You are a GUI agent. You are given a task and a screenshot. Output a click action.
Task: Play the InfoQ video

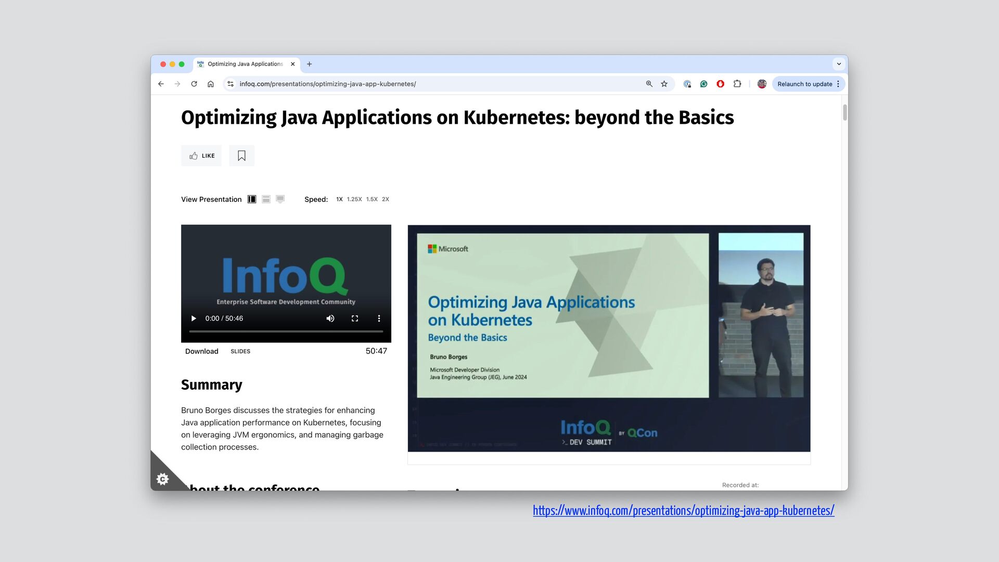click(x=194, y=318)
